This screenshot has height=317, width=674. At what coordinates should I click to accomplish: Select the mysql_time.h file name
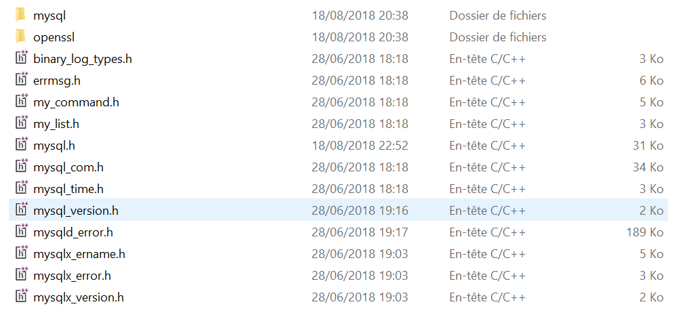68,189
